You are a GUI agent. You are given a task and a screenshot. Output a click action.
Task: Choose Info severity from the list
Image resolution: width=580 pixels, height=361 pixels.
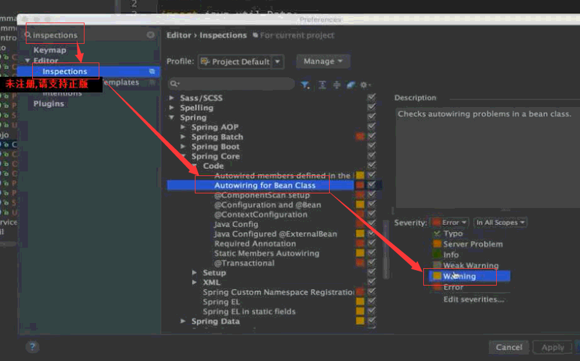pyautogui.click(x=450, y=255)
